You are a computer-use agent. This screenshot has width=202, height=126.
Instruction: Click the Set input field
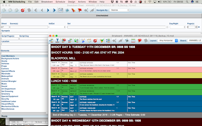tap(117, 27)
